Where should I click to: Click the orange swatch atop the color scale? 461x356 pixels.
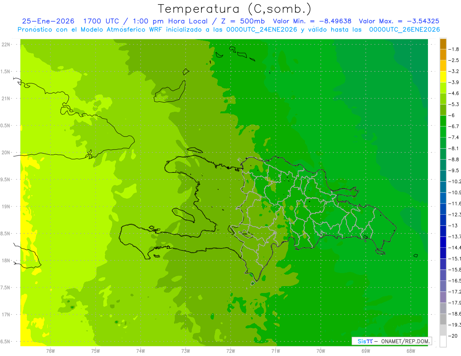pos(443,44)
